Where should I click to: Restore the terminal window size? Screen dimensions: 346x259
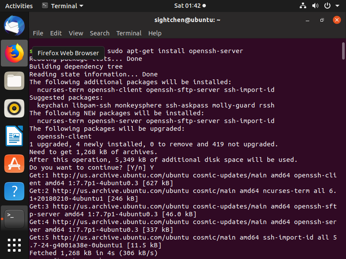click(322, 20)
